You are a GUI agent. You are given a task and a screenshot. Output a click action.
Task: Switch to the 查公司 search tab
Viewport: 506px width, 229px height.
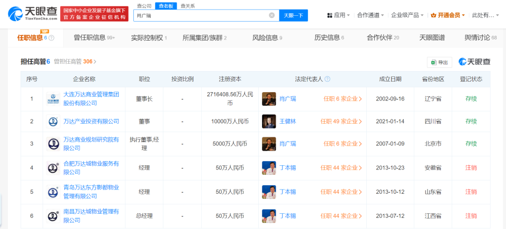click(x=144, y=6)
